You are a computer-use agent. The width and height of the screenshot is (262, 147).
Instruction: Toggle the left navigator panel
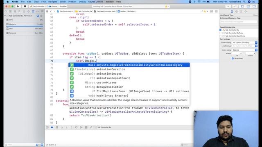click(x=242, y=7)
